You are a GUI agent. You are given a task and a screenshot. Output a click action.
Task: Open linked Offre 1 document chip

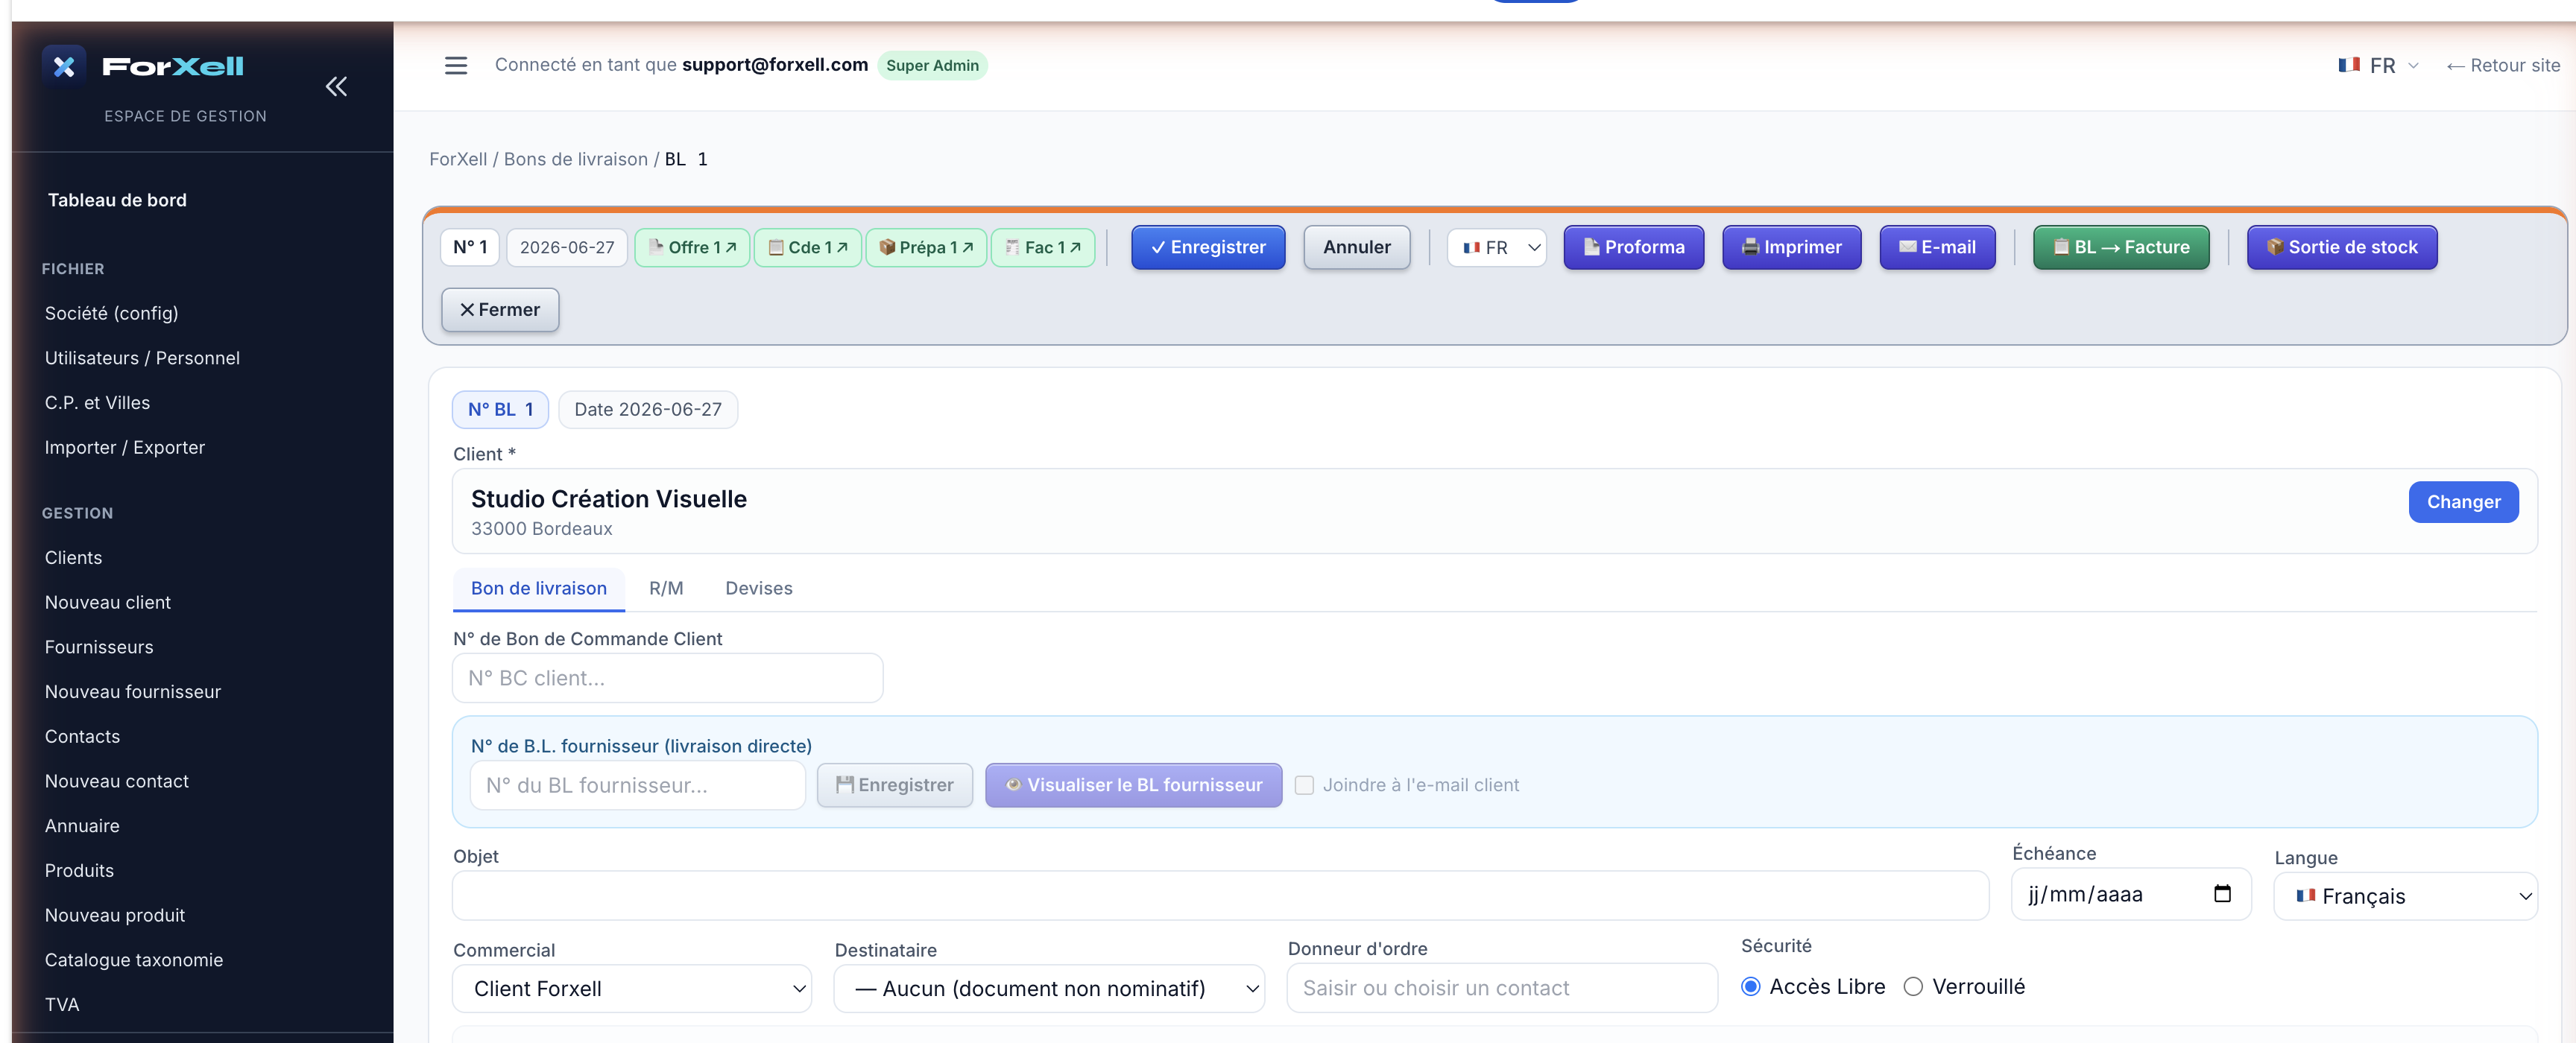click(x=692, y=248)
